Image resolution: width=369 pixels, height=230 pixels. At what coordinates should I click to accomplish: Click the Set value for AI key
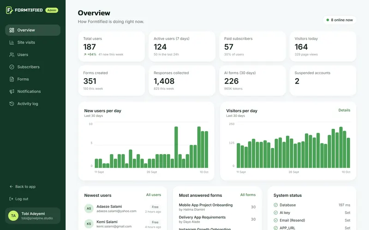[347, 213]
